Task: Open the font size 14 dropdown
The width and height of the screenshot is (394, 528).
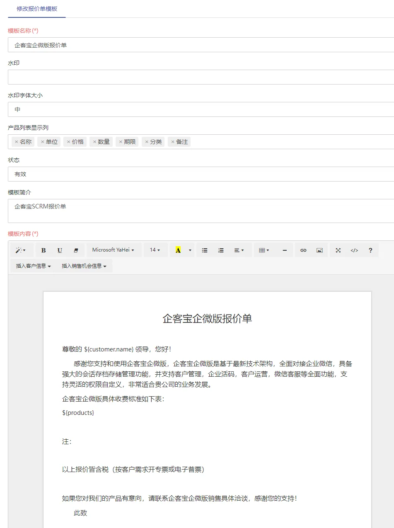Action: click(x=155, y=250)
